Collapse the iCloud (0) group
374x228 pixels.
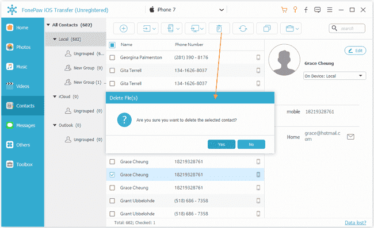click(x=55, y=96)
